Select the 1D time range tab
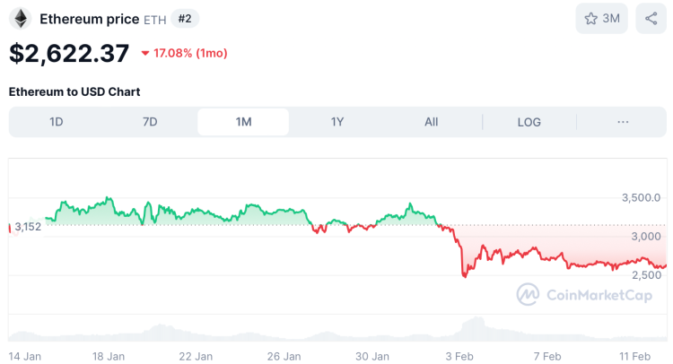The width and height of the screenshot is (673, 364). [57, 122]
